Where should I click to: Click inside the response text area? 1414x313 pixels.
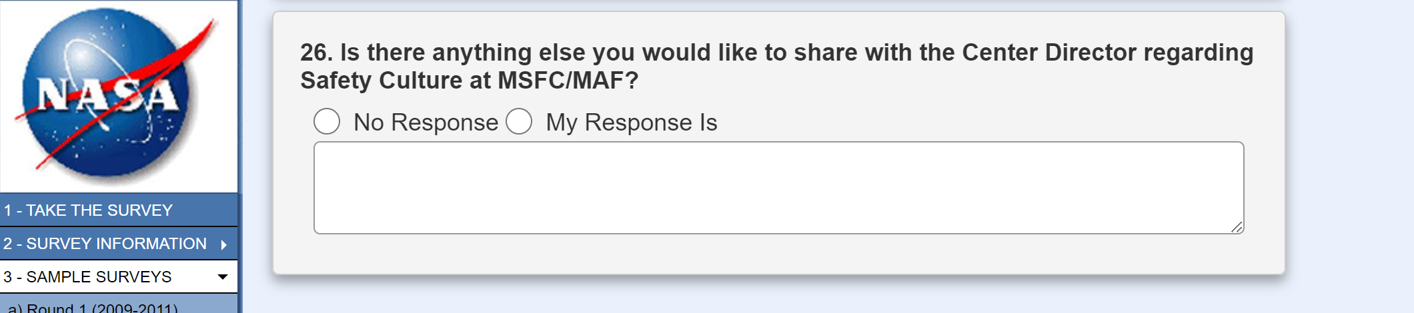point(778,188)
